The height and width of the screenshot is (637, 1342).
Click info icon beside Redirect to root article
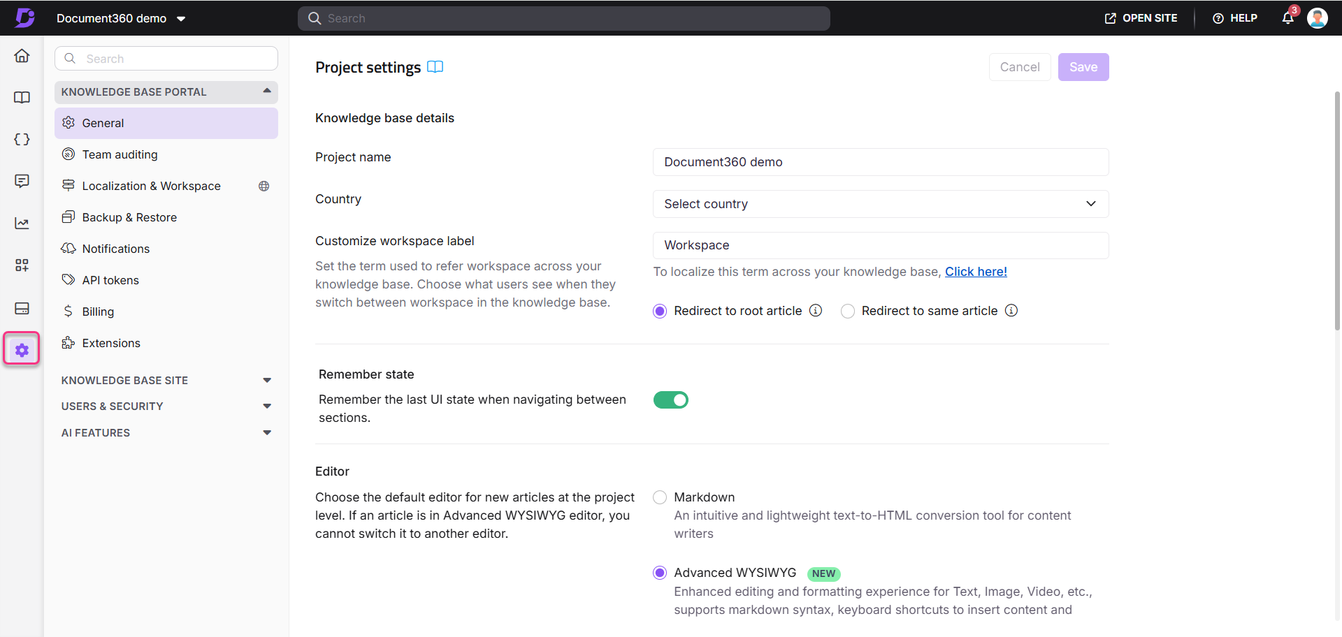(x=816, y=310)
